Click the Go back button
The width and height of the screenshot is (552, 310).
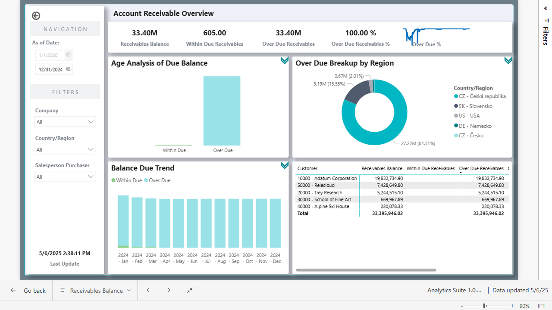pos(29,290)
